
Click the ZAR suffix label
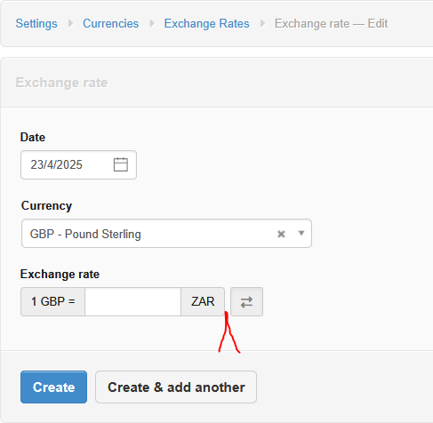click(x=203, y=301)
